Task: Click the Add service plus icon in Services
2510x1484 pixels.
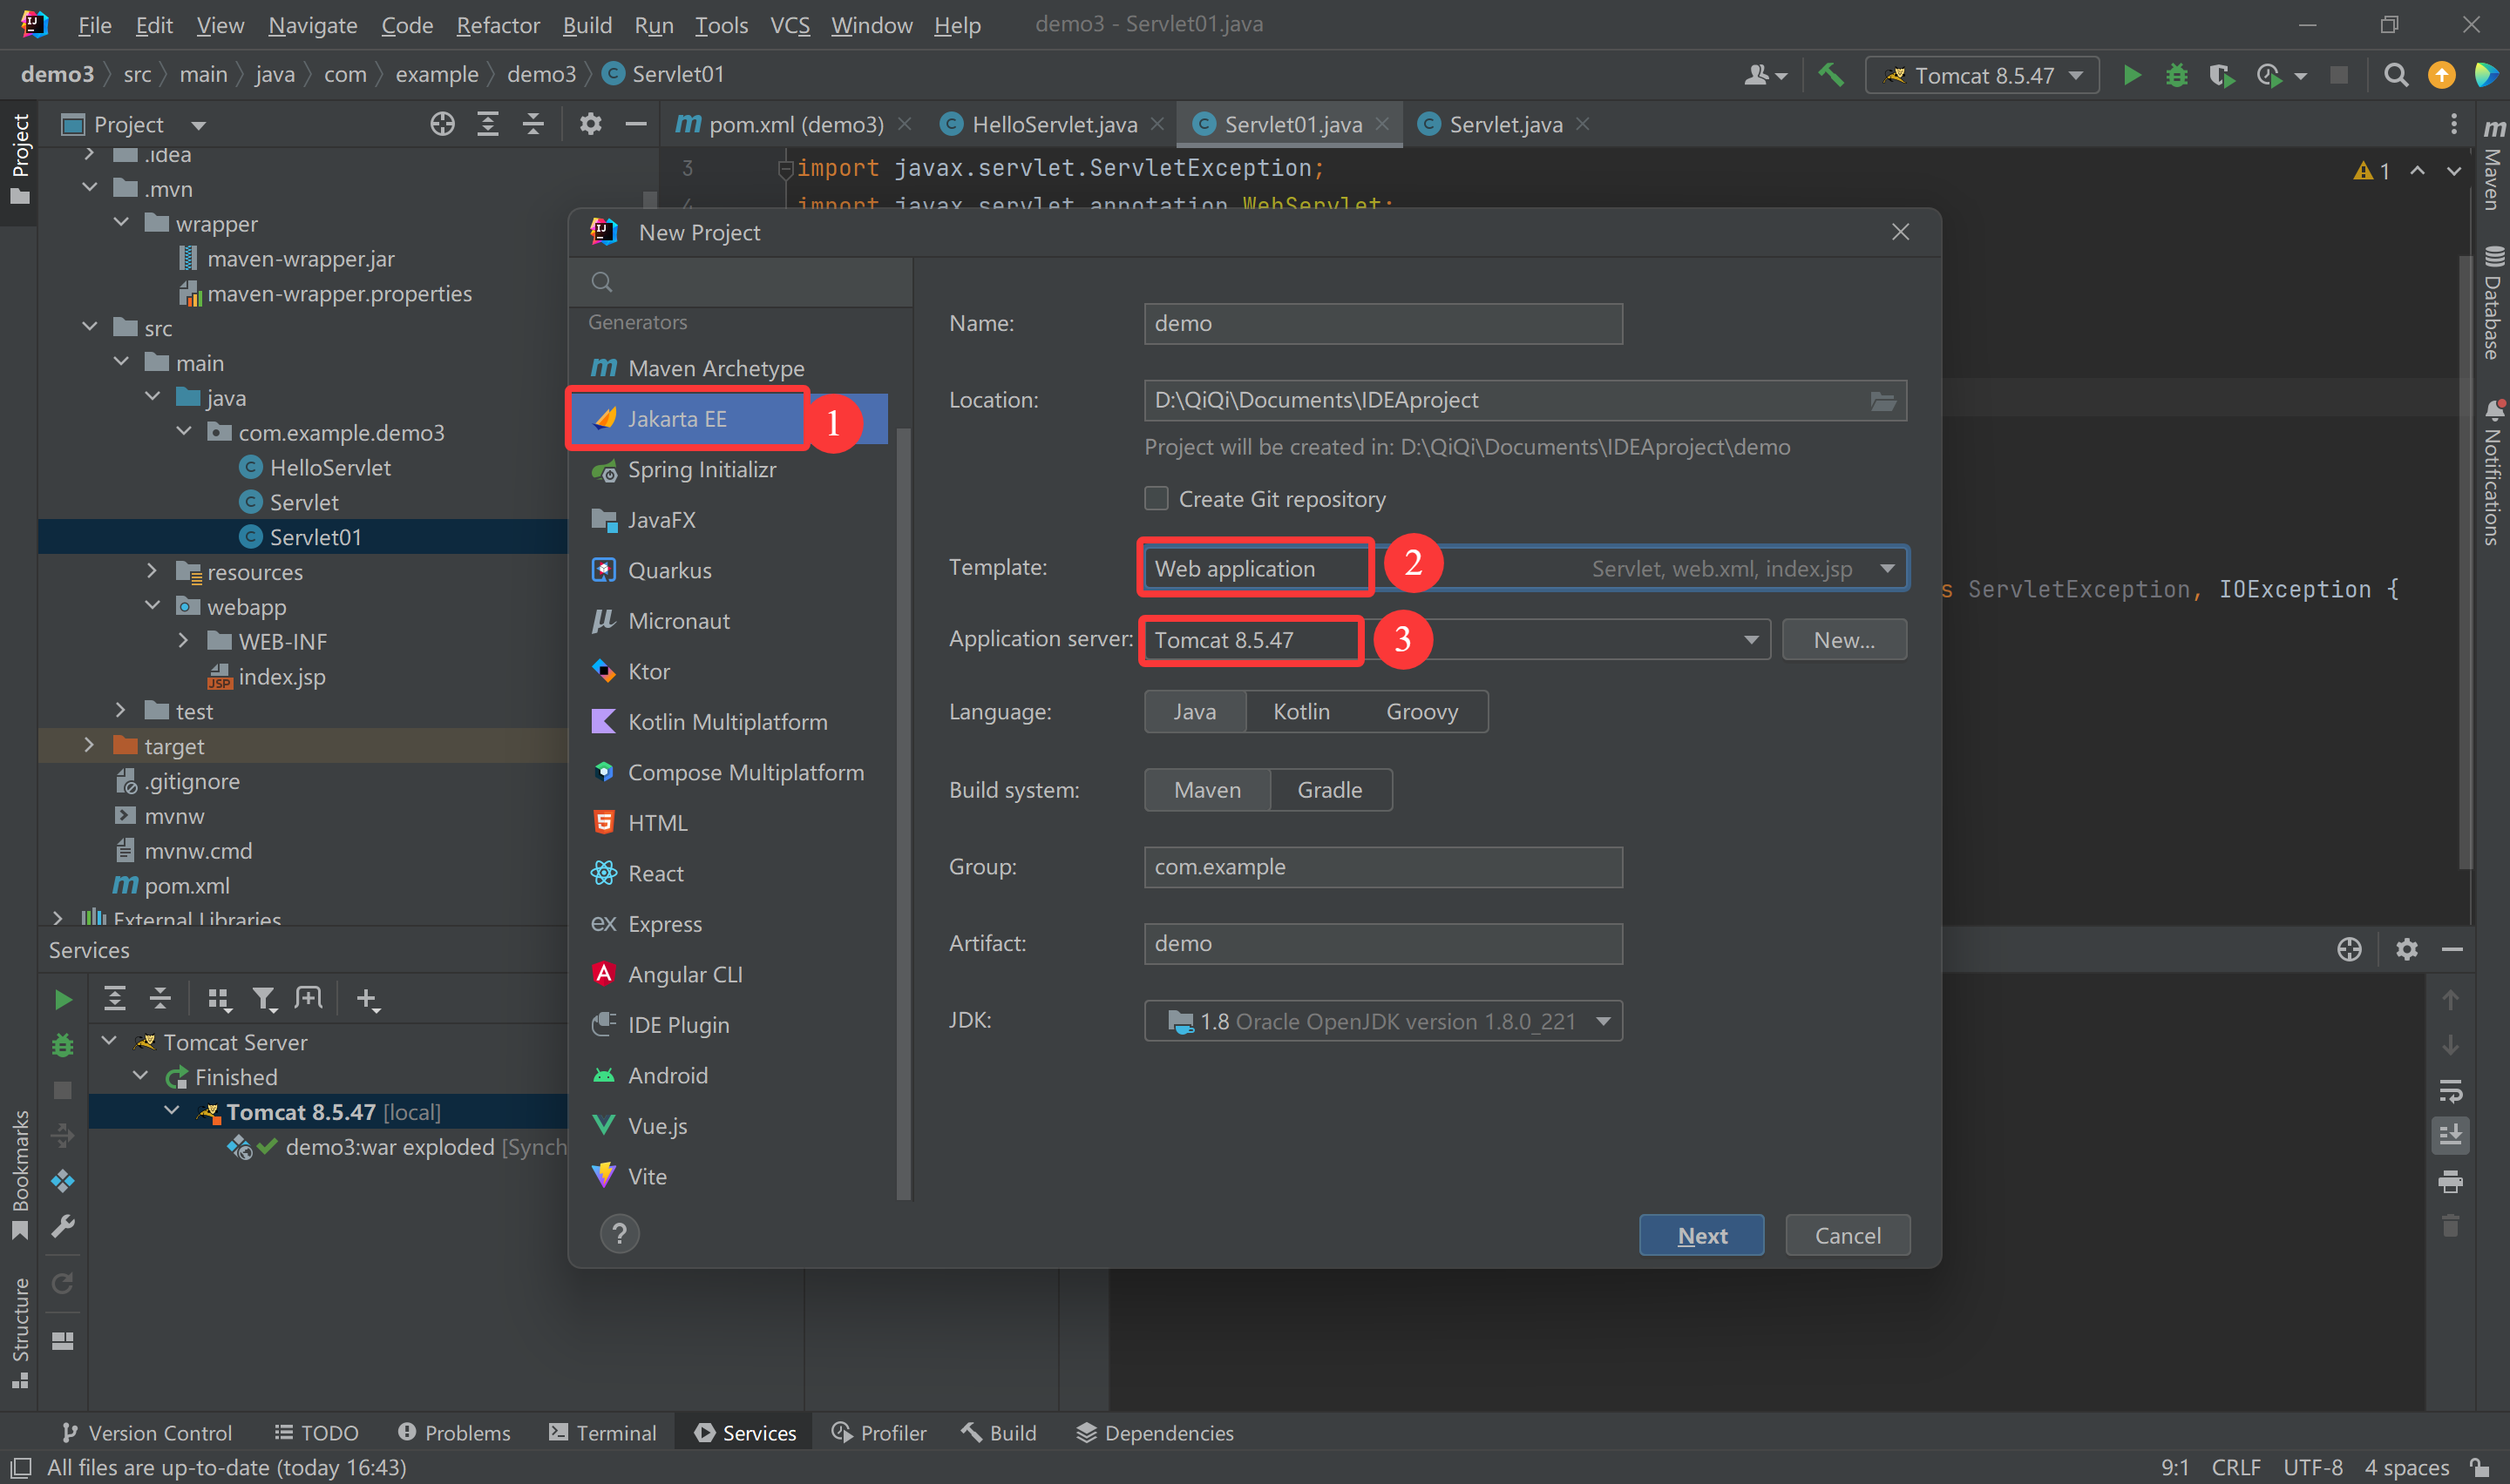Action: click(367, 999)
